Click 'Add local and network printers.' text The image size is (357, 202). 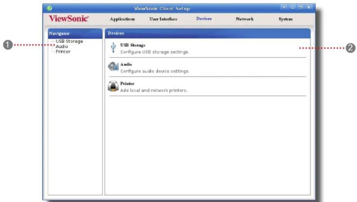[154, 90]
